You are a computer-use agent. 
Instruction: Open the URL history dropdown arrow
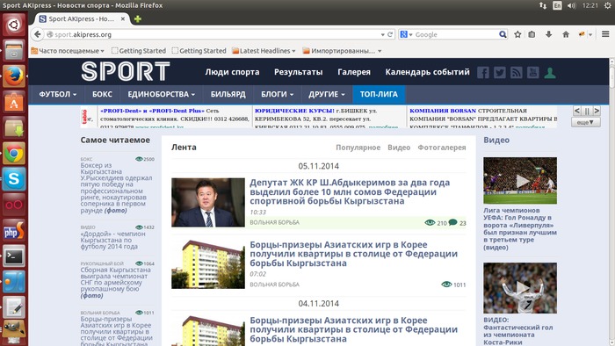coord(382,34)
